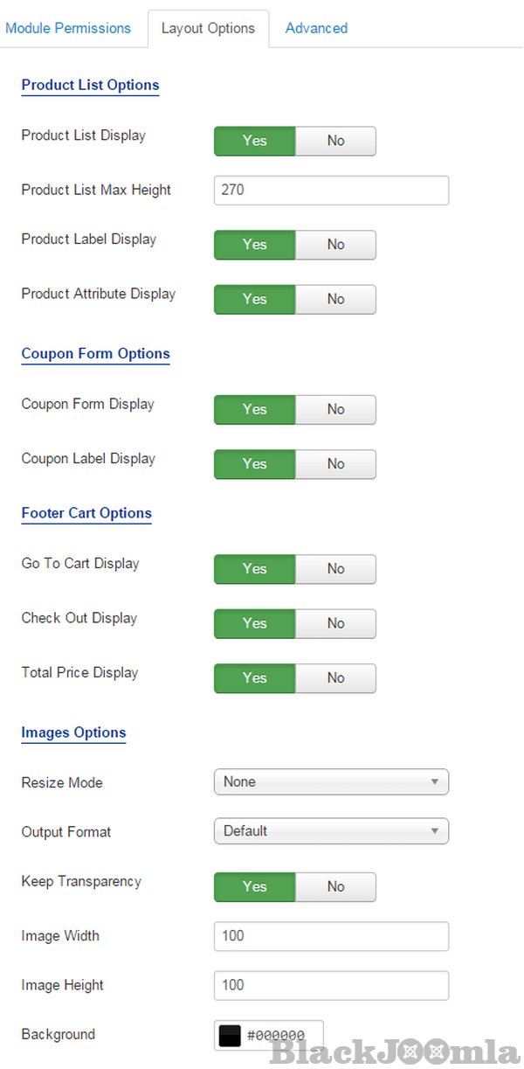
Task: Select the Layout Options tab
Action: 208,28
